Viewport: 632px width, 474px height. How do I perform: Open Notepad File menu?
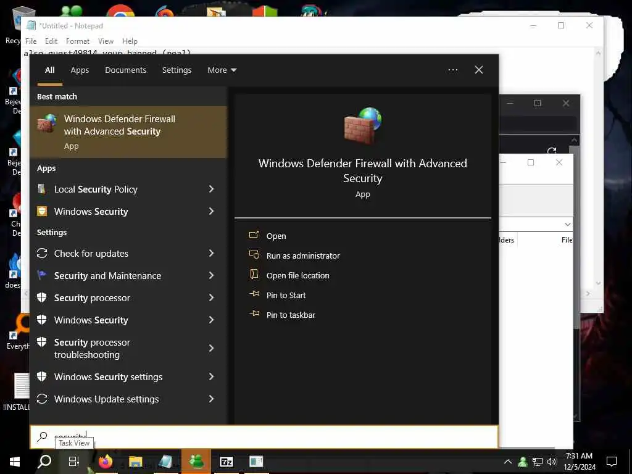pyautogui.click(x=31, y=41)
